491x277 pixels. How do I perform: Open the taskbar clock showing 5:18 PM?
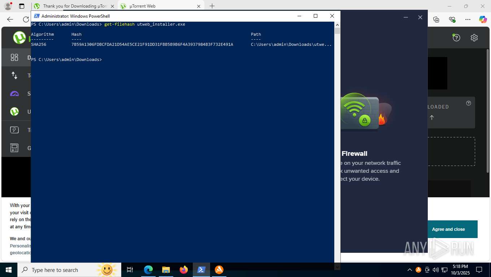(460, 270)
